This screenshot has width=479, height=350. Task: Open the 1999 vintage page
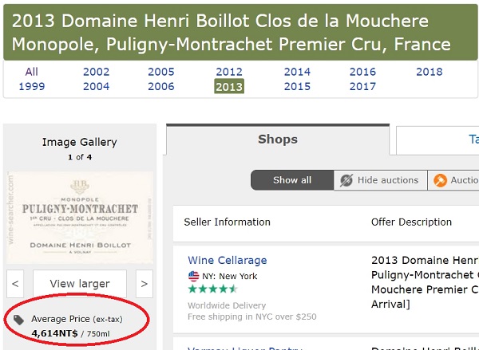(x=32, y=86)
